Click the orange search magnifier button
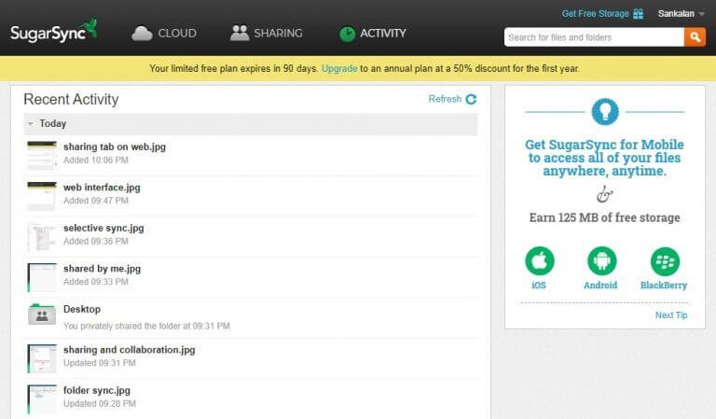Image resolution: width=716 pixels, height=419 pixels. click(695, 37)
